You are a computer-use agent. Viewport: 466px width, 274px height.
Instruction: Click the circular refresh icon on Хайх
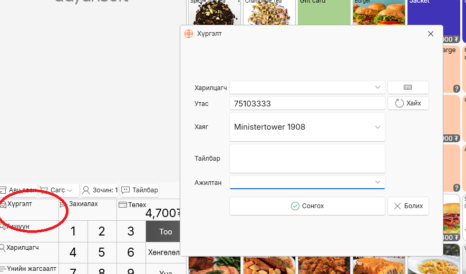pyautogui.click(x=399, y=103)
